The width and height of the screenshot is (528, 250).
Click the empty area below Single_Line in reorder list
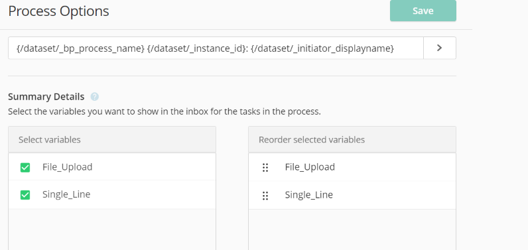click(x=352, y=230)
